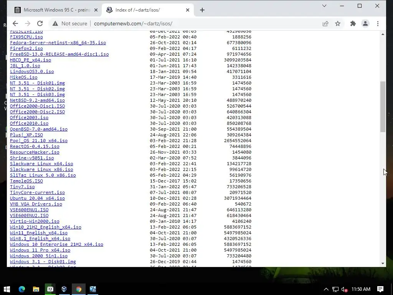Close the Microsoft Windows 95 C tab

(x=96, y=10)
